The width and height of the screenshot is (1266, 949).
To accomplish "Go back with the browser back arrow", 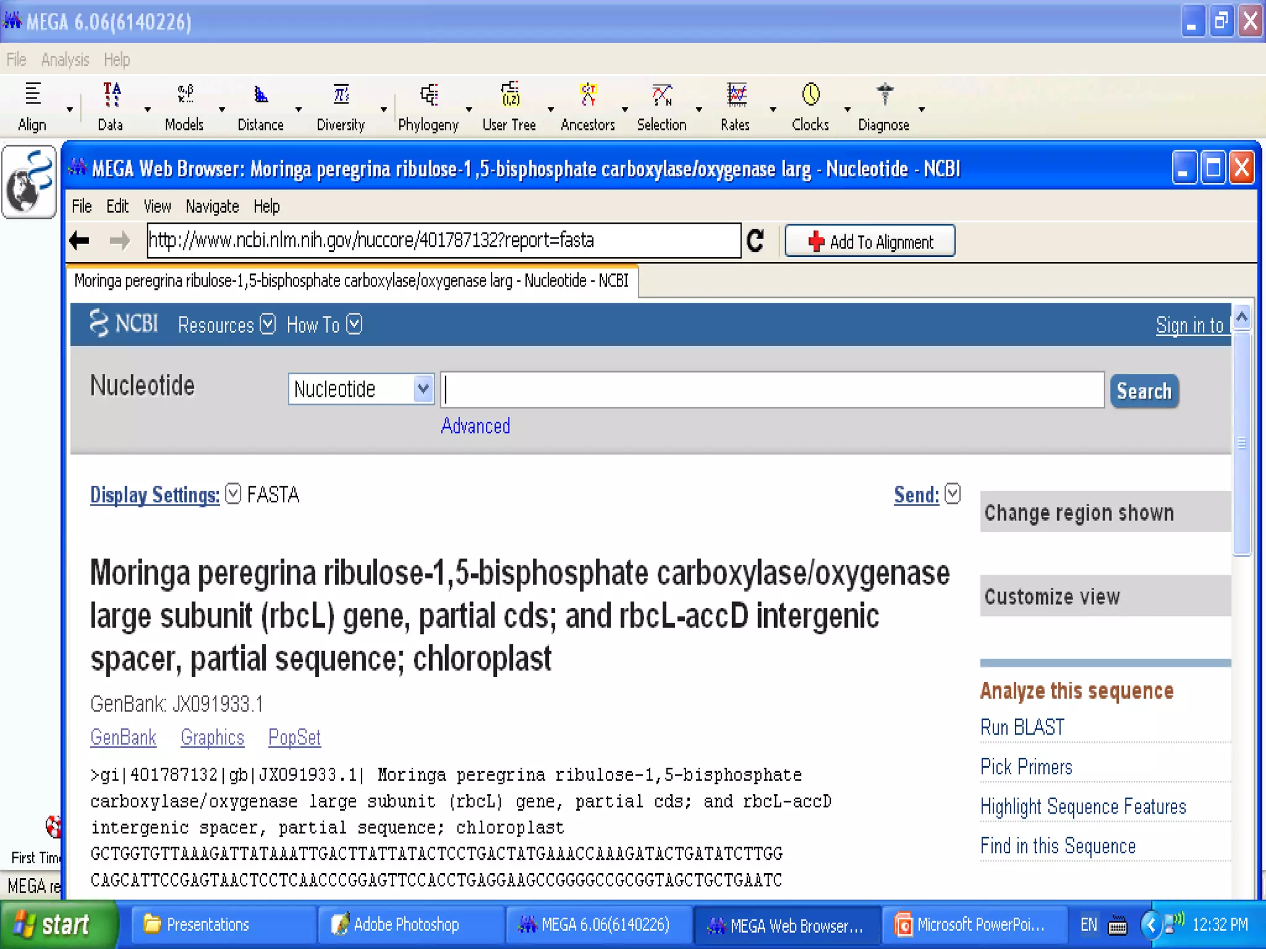I will pyautogui.click(x=80, y=240).
